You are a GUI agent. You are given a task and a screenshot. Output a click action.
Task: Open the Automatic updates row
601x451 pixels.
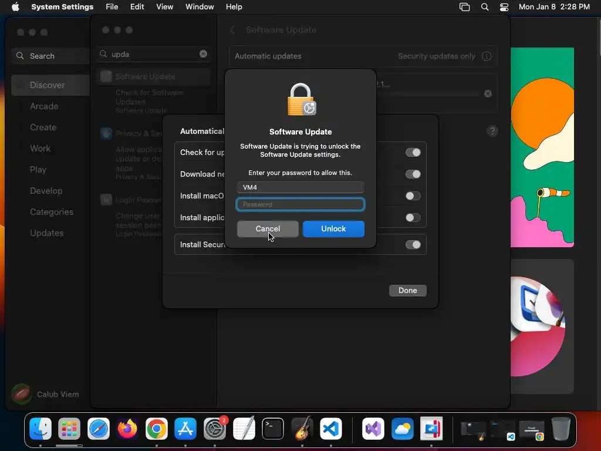[x=363, y=56]
